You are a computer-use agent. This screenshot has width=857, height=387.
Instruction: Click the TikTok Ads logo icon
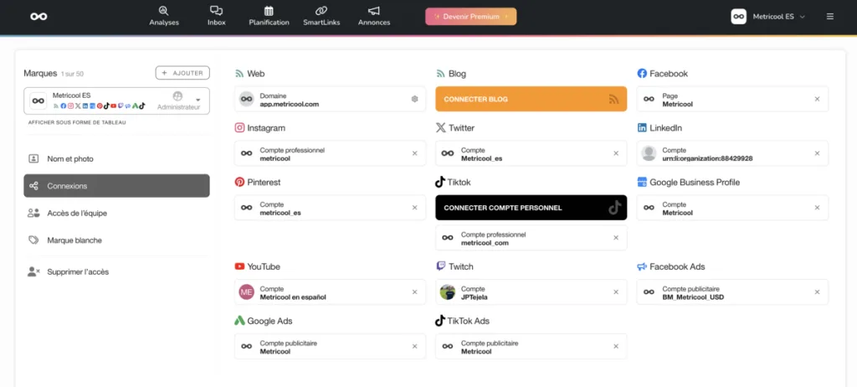point(440,321)
